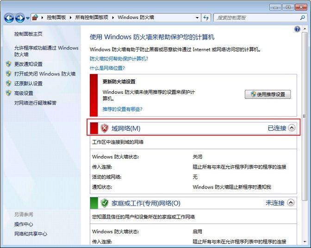This screenshot has height=248, width=311.
Task: Expand the arrow after 所有控制面板项 breadcrumb
Action: 113,18
